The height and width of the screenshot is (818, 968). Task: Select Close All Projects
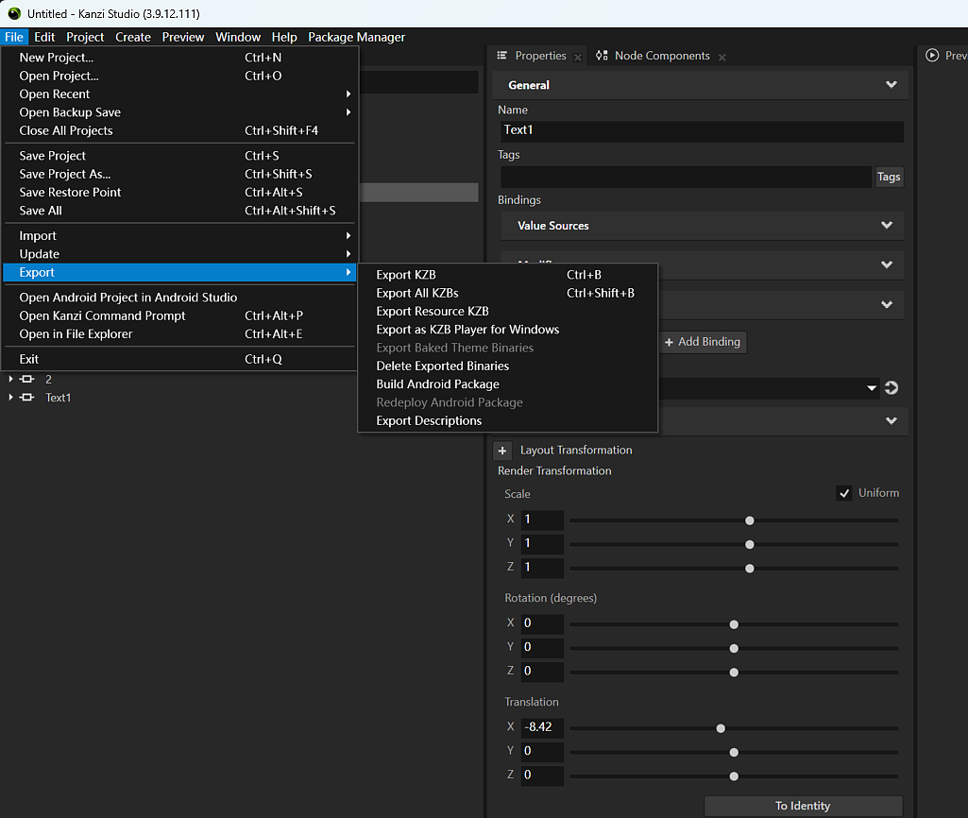pos(179,130)
